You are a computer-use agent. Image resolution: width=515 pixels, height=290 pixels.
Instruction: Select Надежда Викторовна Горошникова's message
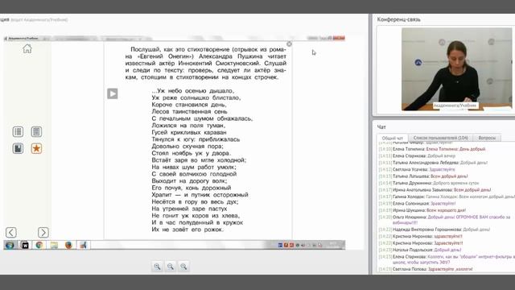(435, 230)
